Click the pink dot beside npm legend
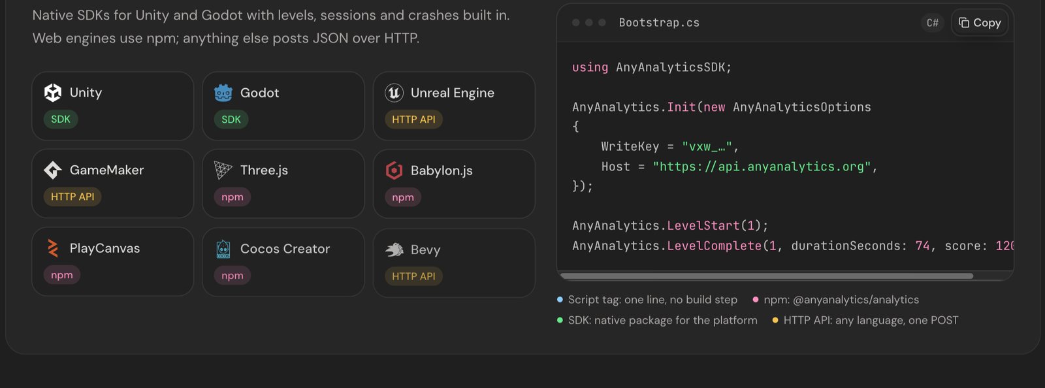This screenshot has width=1045, height=388. coord(756,300)
